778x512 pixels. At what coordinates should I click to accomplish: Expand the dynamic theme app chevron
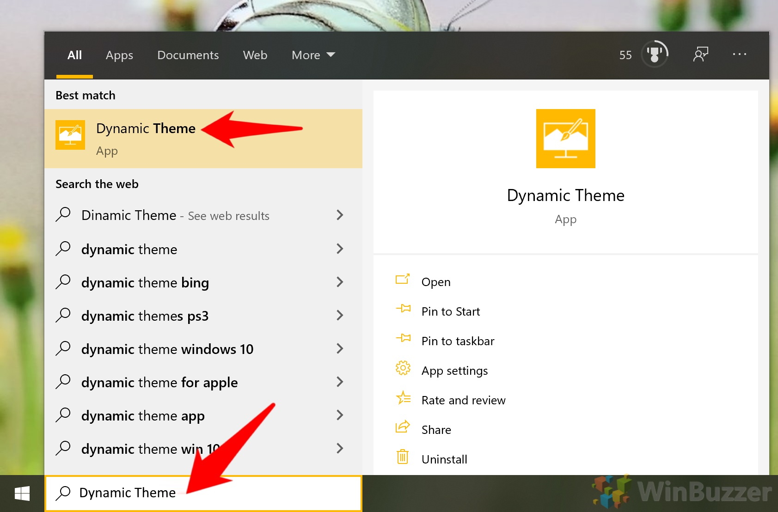(x=340, y=415)
